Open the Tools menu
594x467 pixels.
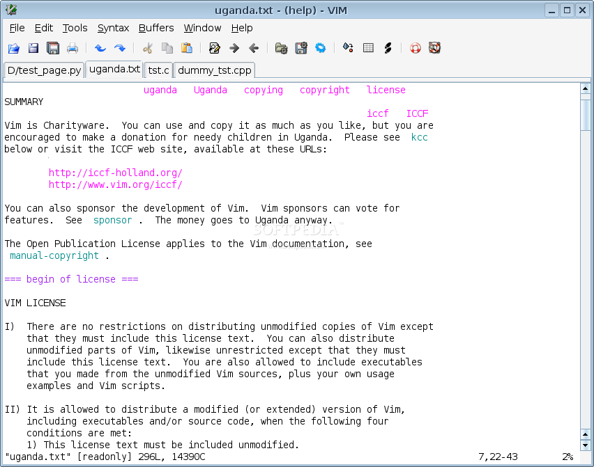(x=75, y=28)
